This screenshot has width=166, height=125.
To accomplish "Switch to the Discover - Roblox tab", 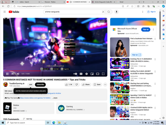I will [x=53, y=2].
